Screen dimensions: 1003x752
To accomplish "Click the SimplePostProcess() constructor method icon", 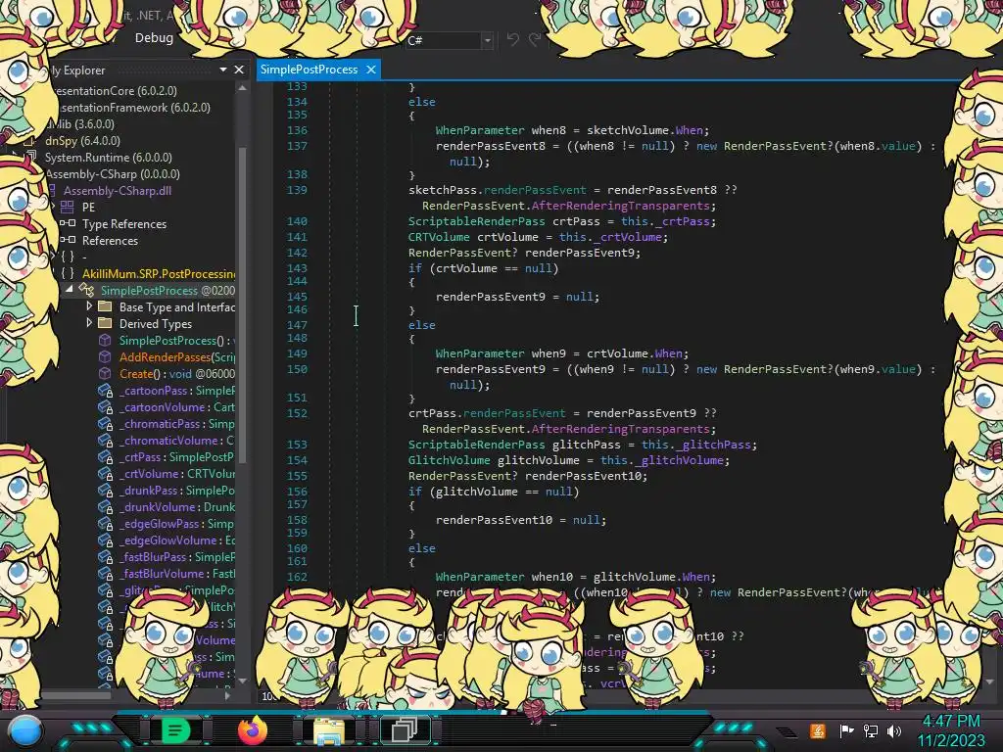I will [x=105, y=340].
